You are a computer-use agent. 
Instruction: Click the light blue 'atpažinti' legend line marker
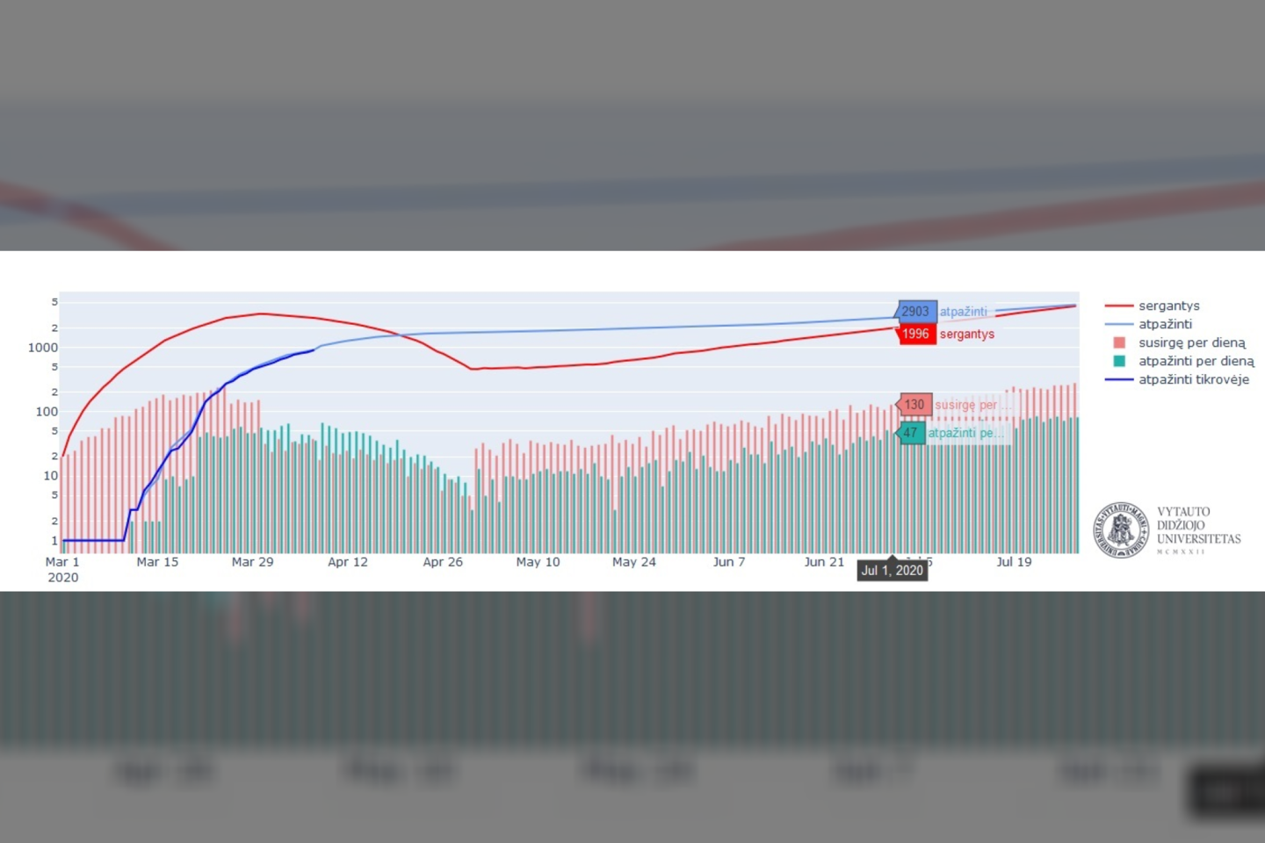(x=1118, y=324)
